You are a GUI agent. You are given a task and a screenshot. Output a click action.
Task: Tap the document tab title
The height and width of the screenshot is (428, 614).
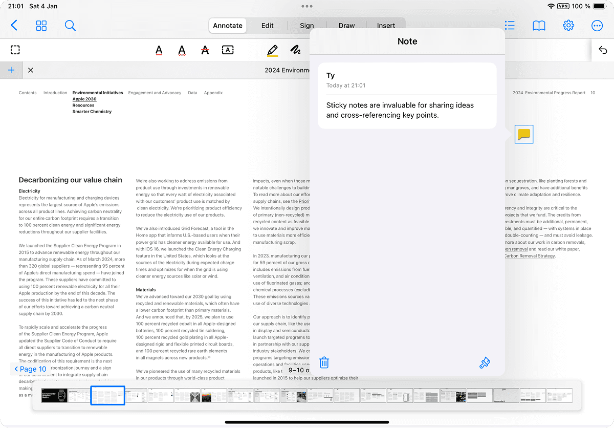tap(287, 70)
